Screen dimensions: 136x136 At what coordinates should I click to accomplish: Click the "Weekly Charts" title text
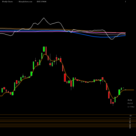(x=7, y=2)
